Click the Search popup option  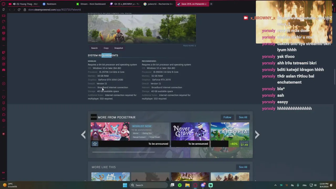click(94, 48)
